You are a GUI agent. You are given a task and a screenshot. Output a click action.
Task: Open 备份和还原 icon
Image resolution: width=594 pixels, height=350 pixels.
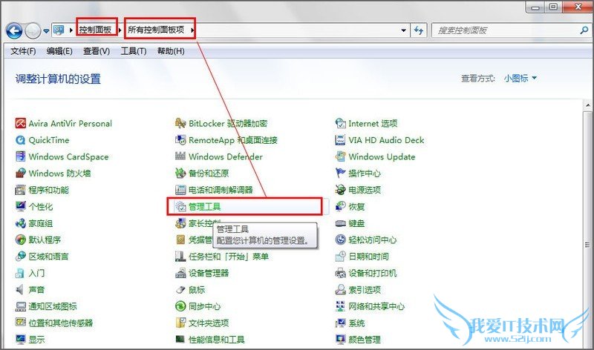click(x=180, y=173)
